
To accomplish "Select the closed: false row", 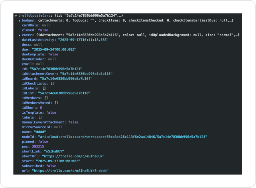I will [x=35, y=30].
